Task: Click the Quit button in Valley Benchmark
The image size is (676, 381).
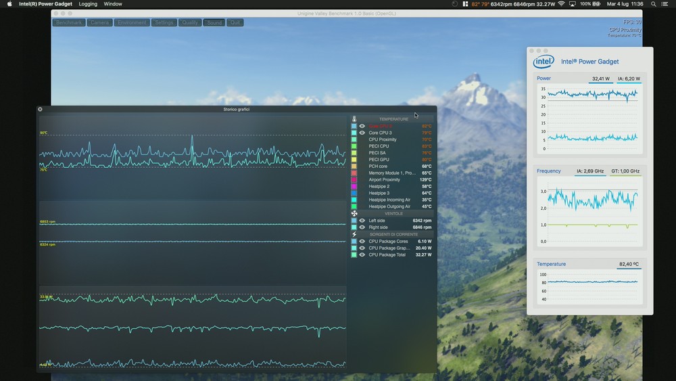Action: pos(235,22)
